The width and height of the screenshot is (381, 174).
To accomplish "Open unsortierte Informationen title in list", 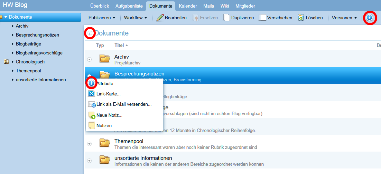I will [143, 158].
